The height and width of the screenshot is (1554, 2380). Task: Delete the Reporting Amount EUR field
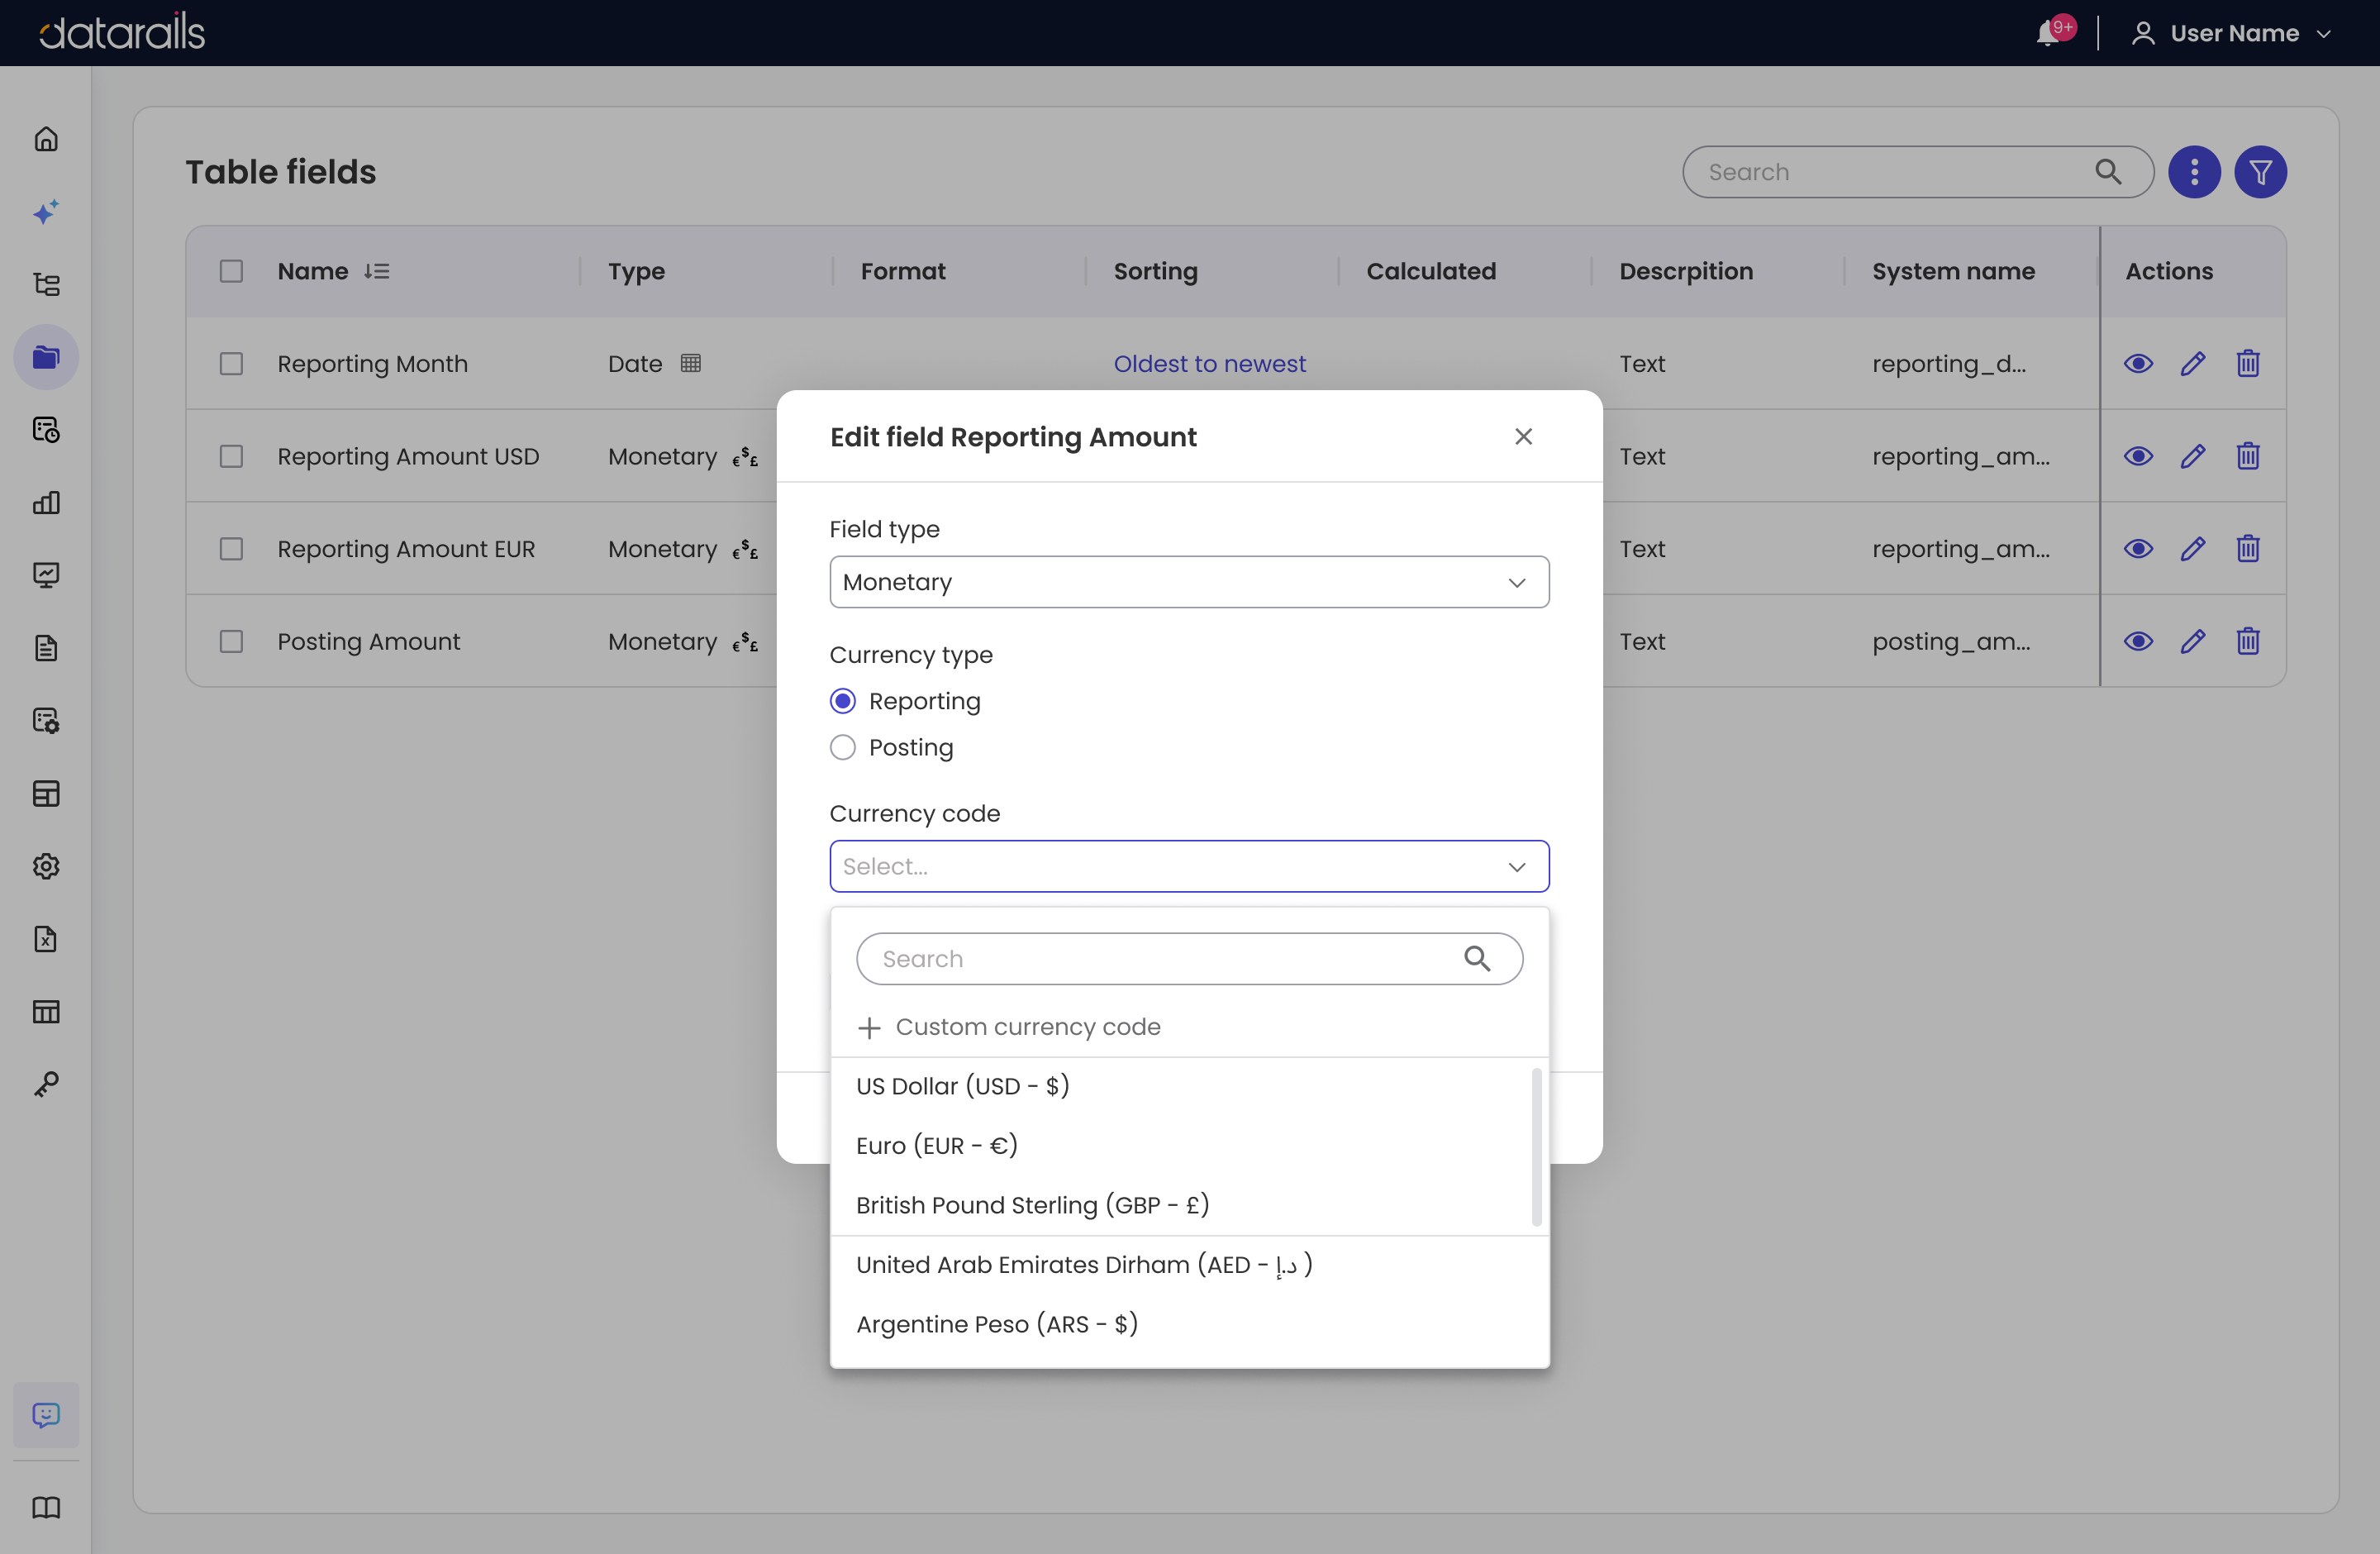2248,549
